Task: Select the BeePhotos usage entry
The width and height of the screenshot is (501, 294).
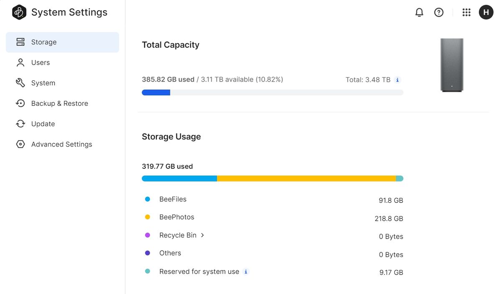Action: (177, 217)
